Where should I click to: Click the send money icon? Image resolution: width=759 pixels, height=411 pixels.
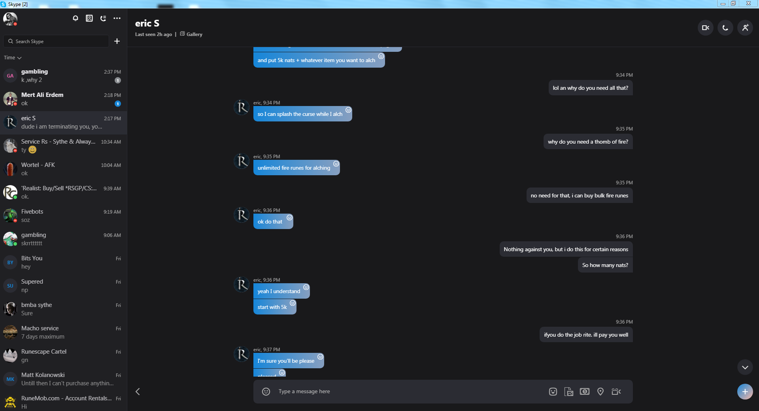coord(584,391)
